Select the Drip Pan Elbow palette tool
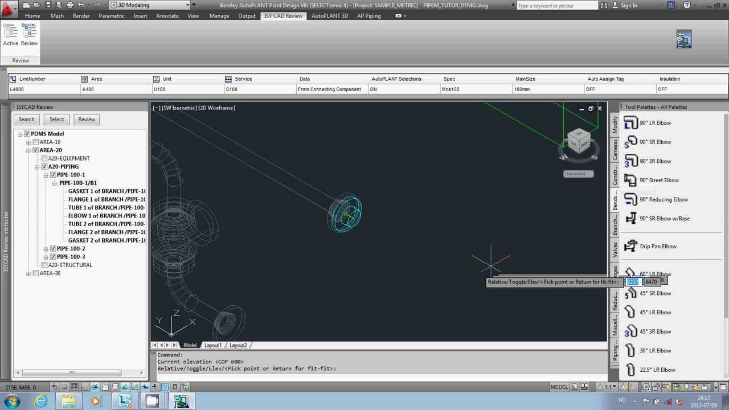The height and width of the screenshot is (410, 729). coord(650,246)
